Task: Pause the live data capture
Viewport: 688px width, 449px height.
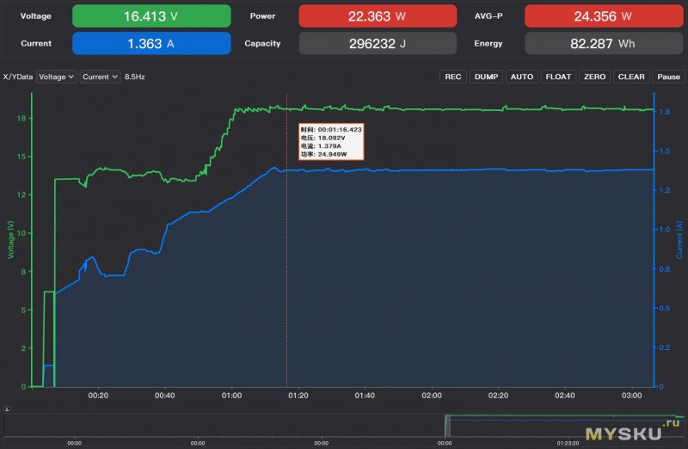Action: pyautogui.click(x=669, y=77)
